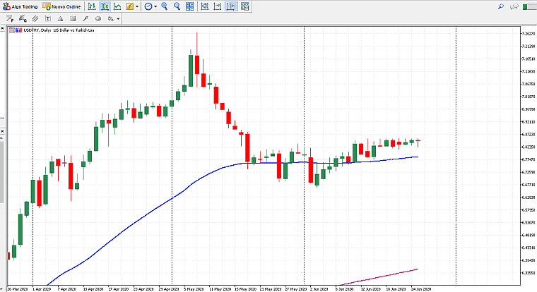Pick the ellipse drawing tool
The width and height of the screenshot is (537, 292).
(98, 18)
